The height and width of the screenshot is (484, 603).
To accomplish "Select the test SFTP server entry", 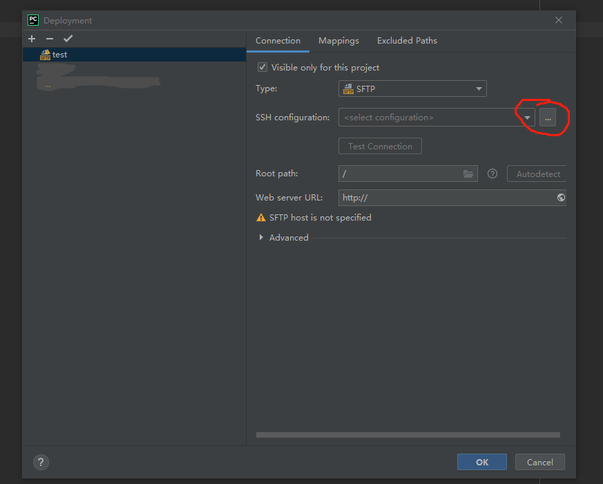I will point(134,55).
